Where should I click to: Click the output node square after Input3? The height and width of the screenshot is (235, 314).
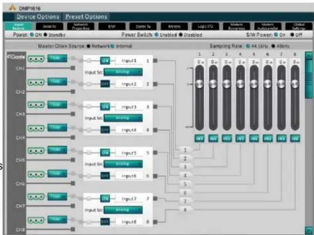coord(155,107)
